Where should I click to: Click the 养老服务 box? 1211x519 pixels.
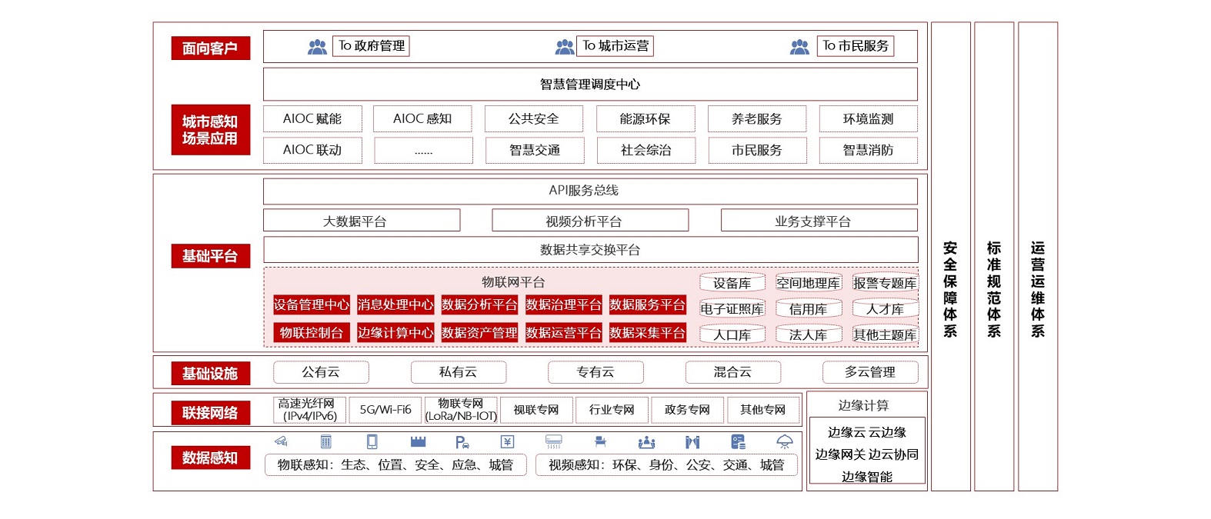click(757, 119)
